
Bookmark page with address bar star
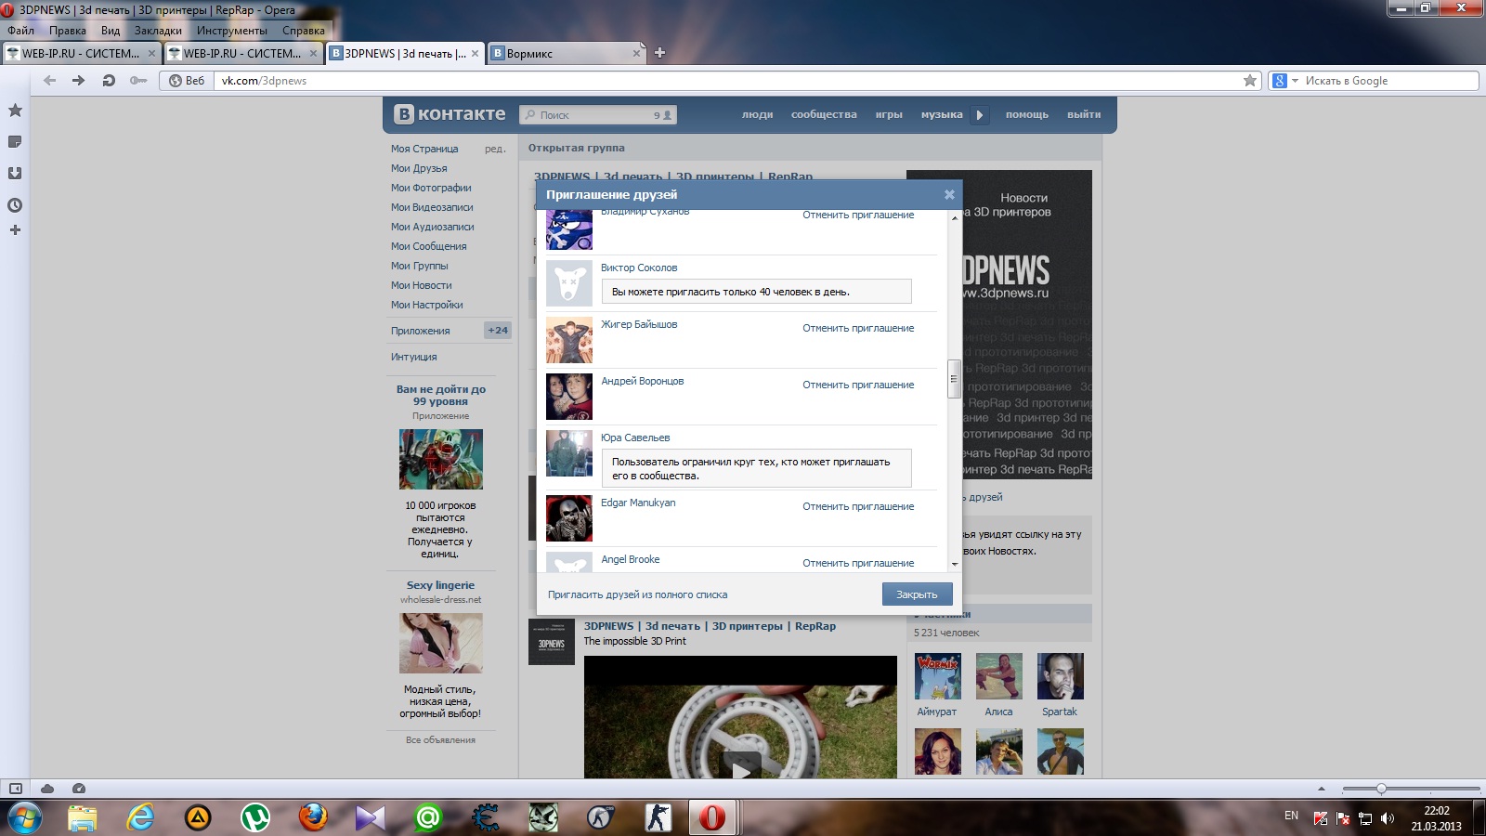click(x=1250, y=81)
